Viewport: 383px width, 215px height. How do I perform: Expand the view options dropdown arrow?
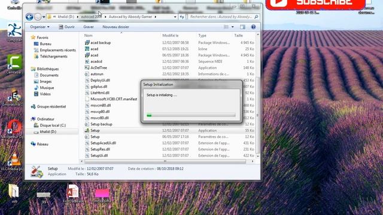[233, 27]
